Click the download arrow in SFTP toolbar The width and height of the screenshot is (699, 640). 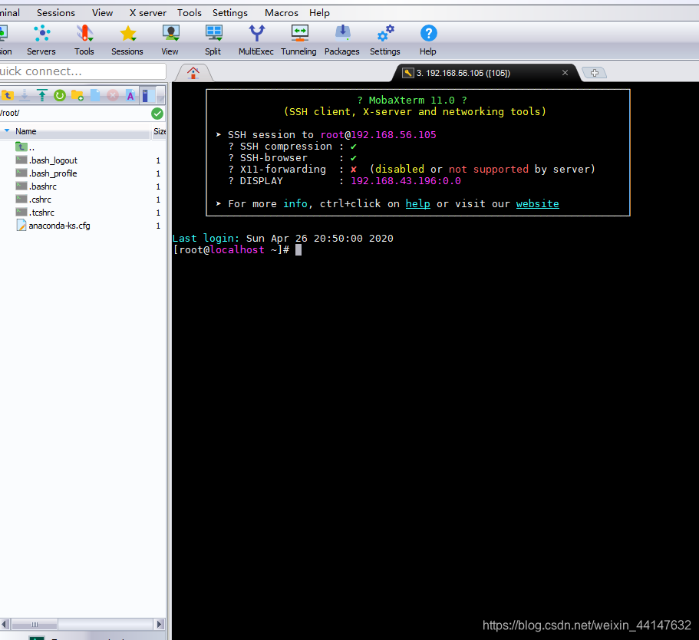pyautogui.click(x=25, y=95)
